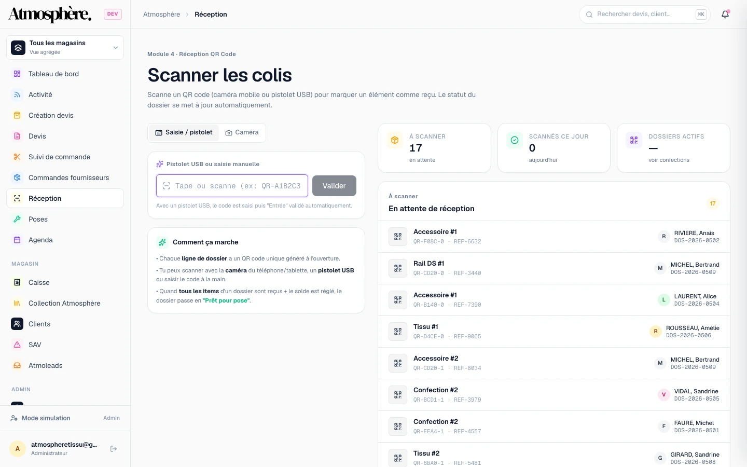Click the Caisse register icon
Viewport: 747px width, 467px height.
click(x=17, y=282)
